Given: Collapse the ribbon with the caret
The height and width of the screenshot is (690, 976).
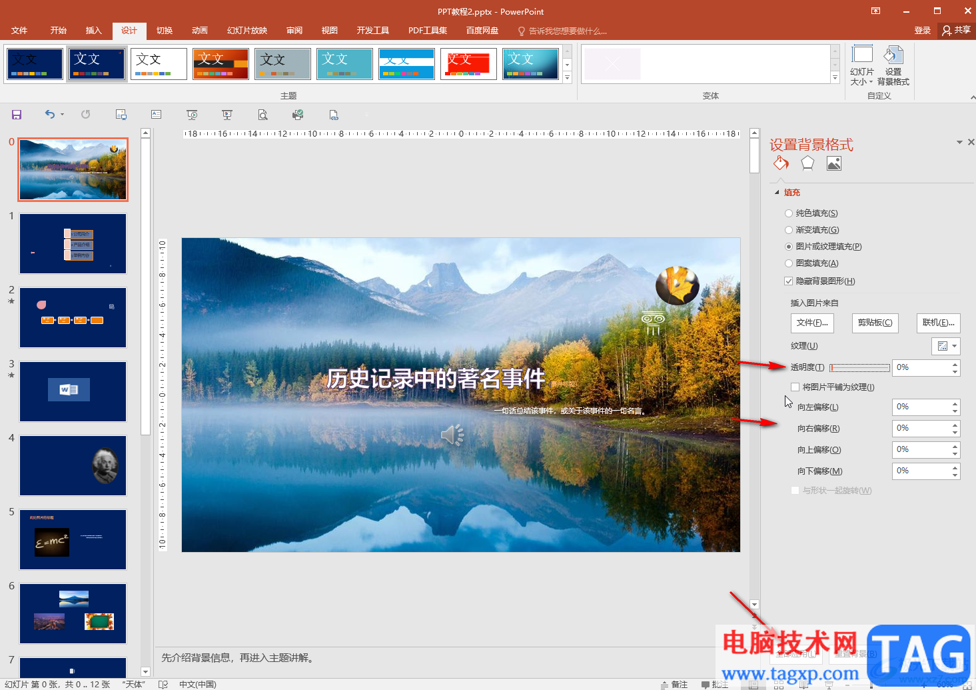Looking at the screenshot, I should [x=972, y=97].
